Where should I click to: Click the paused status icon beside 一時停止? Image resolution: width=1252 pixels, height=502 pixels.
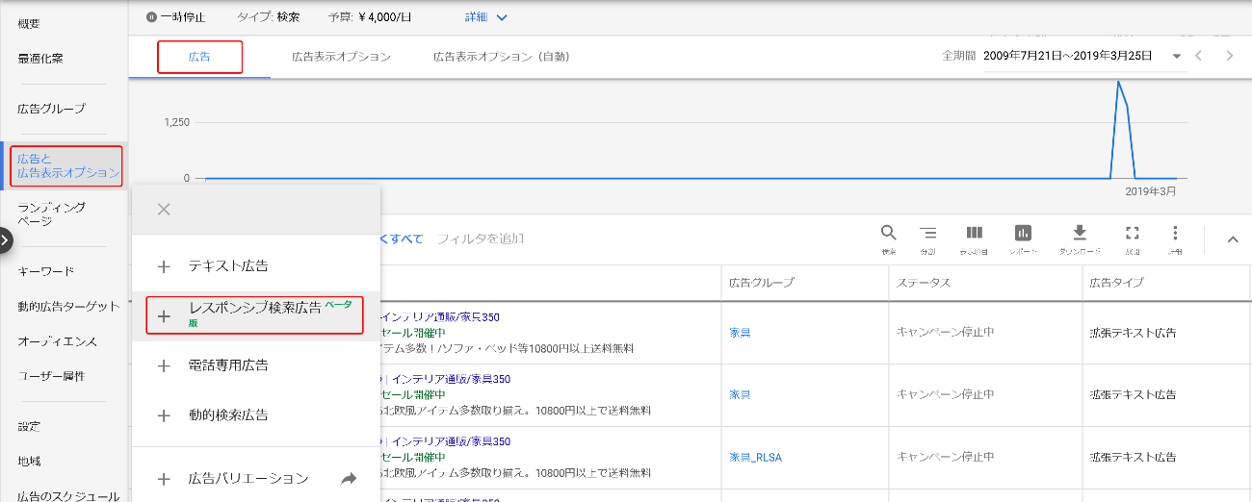pos(152,16)
